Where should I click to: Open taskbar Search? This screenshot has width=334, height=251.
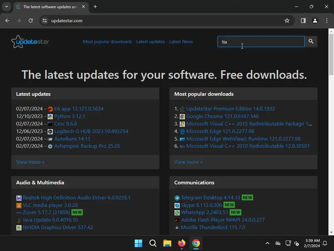coord(153,243)
